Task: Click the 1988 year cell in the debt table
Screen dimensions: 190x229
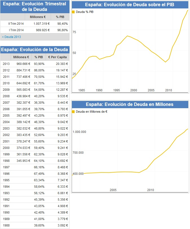Action: (6, 225)
